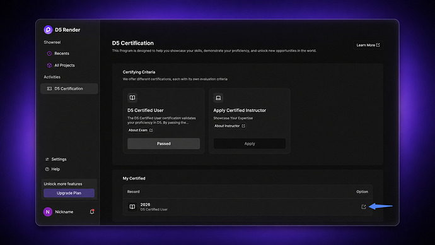The width and height of the screenshot is (435, 245).
Task: Click the Unlock more features text
Action: coord(63,184)
